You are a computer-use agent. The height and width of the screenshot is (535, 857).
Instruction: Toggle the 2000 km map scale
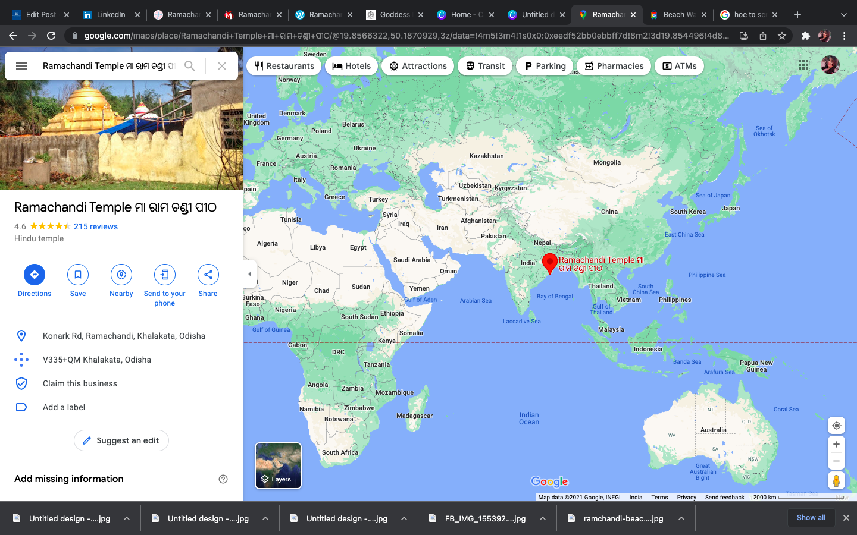click(x=797, y=498)
